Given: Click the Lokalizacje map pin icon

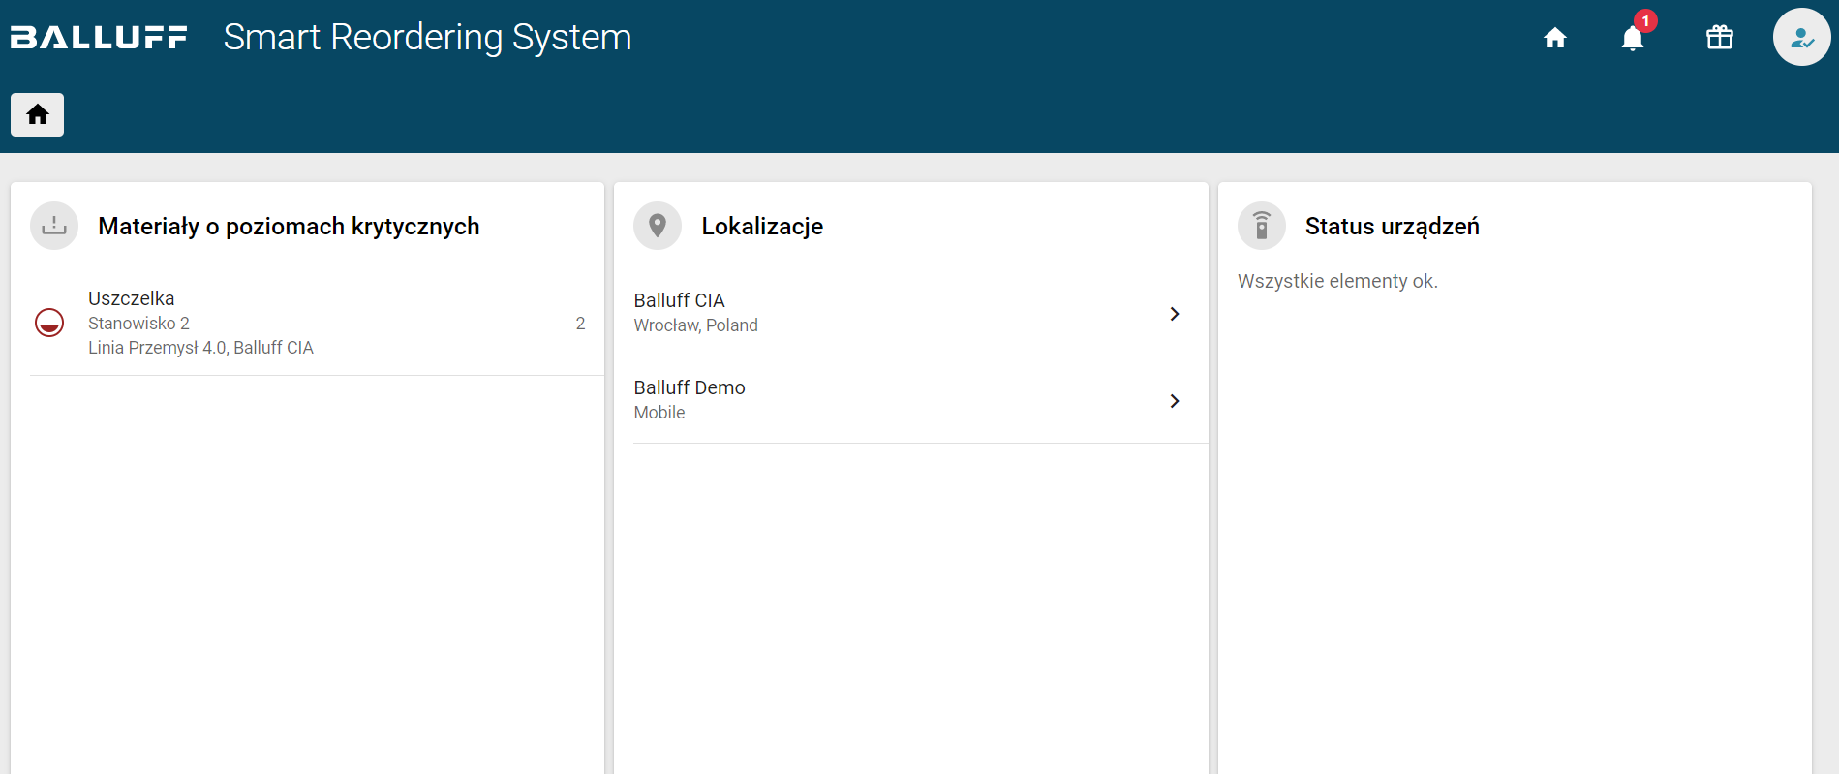Looking at the screenshot, I should [658, 226].
